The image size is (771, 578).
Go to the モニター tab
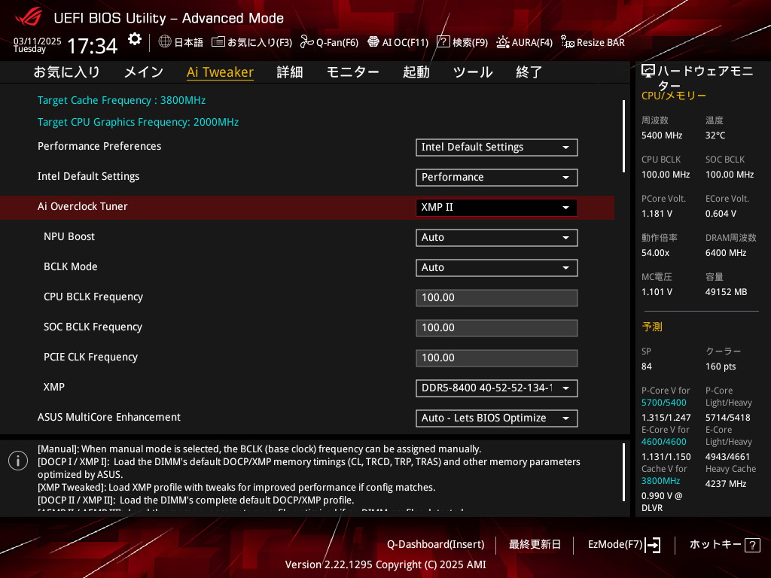coord(352,72)
